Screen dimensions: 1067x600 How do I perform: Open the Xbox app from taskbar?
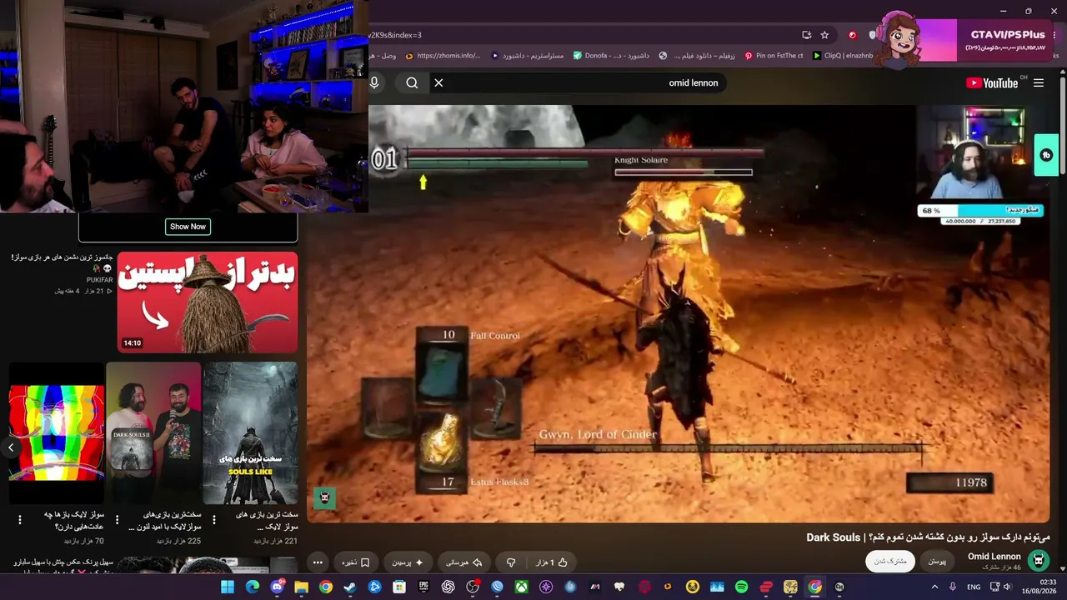tap(522, 587)
